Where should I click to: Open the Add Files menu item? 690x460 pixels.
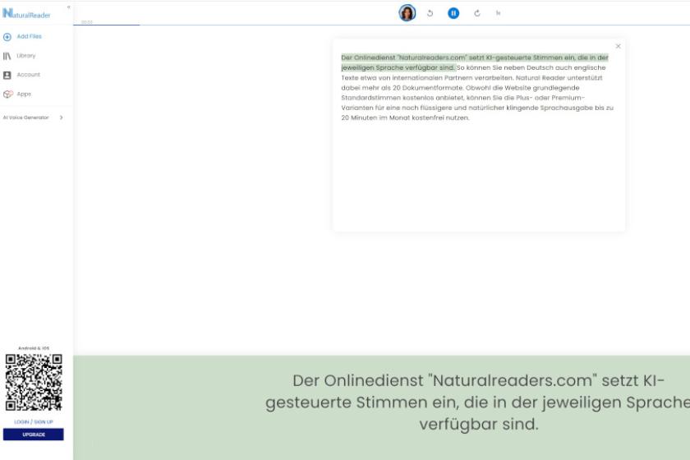[x=29, y=36]
